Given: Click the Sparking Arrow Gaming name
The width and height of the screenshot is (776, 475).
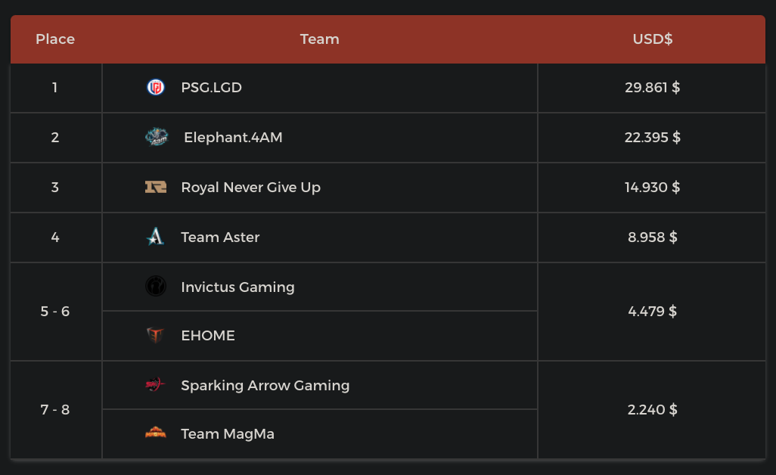Looking at the screenshot, I should pos(265,386).
